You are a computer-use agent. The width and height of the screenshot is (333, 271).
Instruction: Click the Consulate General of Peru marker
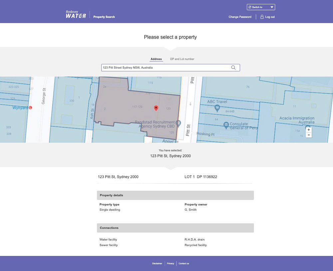[226, 125]
